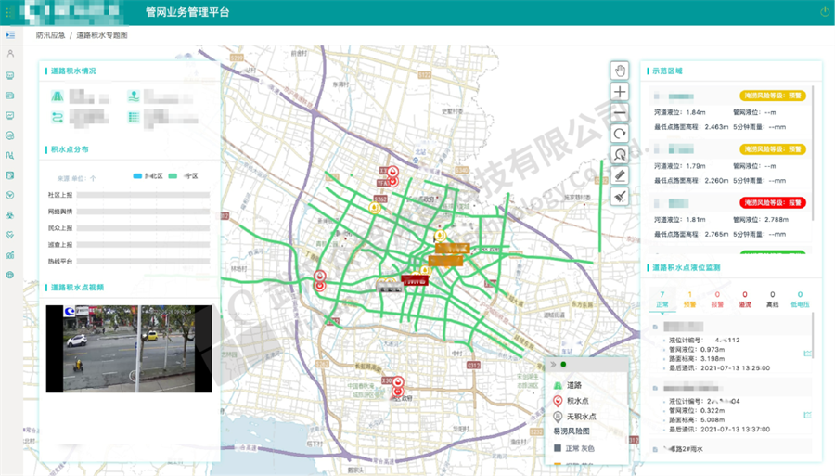Click '最后通讯: 2021-07-13 13:37:00' text
The width and height of the screenshot is (835, 476).
click(719, 430)
